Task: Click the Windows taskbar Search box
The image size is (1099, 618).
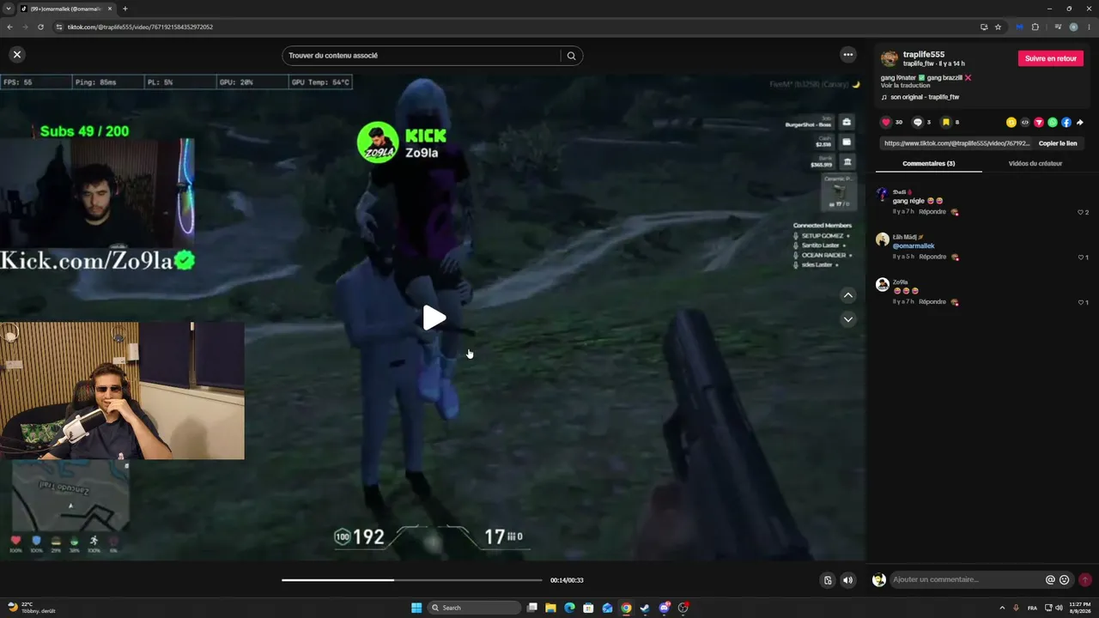Action: [476, 608]
